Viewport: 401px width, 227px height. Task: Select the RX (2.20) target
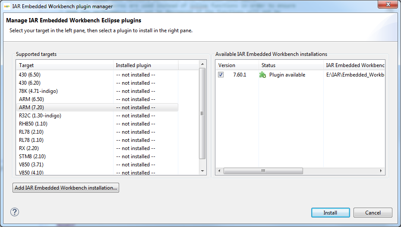(x=97, y=148)
